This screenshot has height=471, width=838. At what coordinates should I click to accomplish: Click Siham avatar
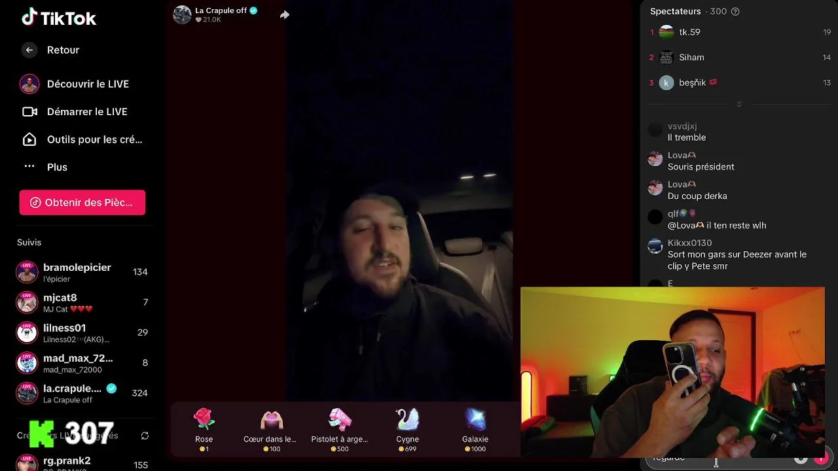[x=666, y=58]
